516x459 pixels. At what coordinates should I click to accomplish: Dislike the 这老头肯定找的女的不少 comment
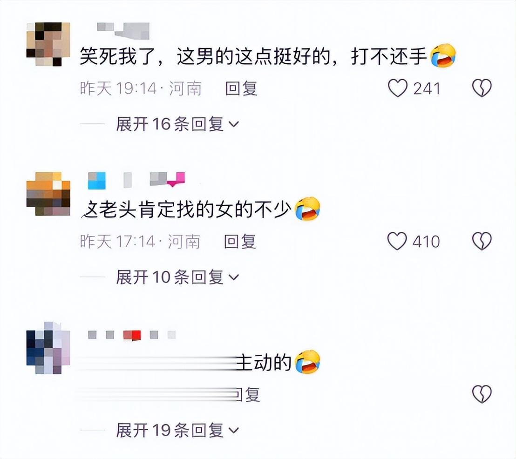coord(482,241)
